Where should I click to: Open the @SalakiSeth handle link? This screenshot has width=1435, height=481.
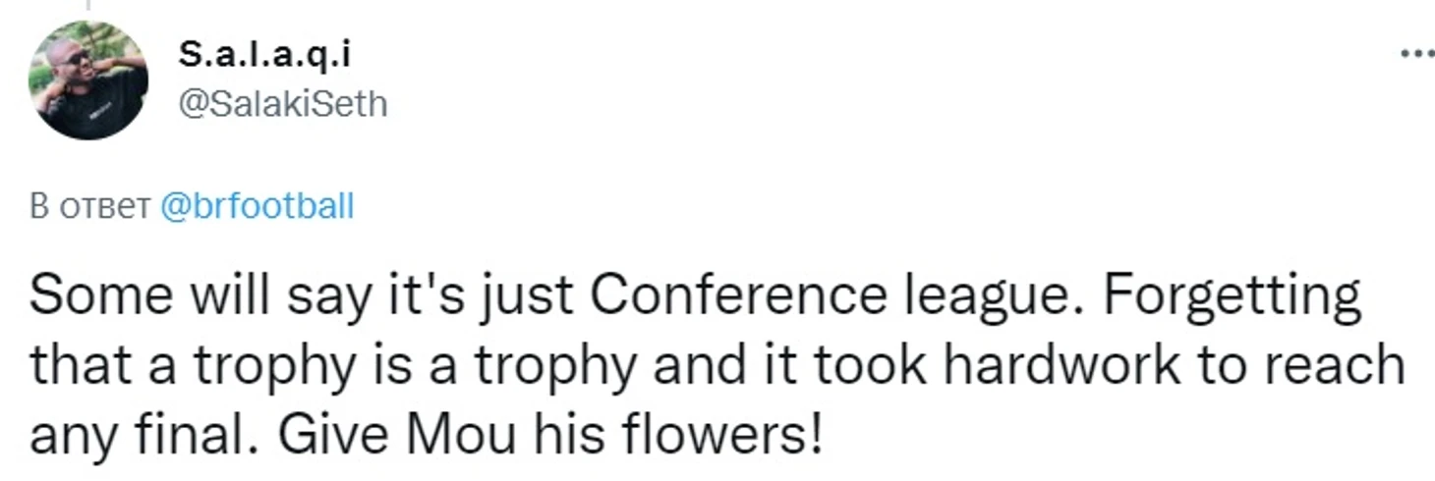coord(283,103)
